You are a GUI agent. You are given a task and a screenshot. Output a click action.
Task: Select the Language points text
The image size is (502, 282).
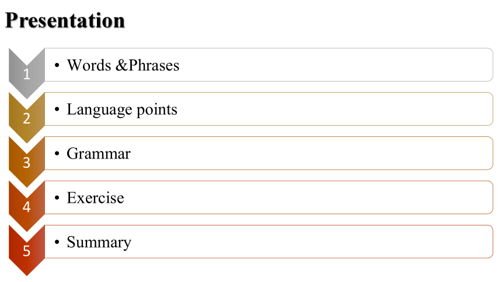[121, 110]
